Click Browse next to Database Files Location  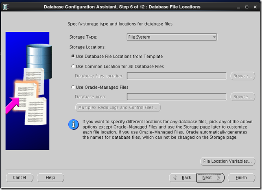click(242, 76)
